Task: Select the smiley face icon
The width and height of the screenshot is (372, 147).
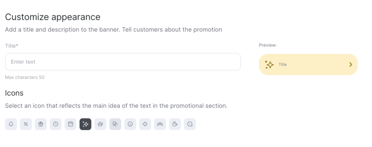Action: (130, 124)
